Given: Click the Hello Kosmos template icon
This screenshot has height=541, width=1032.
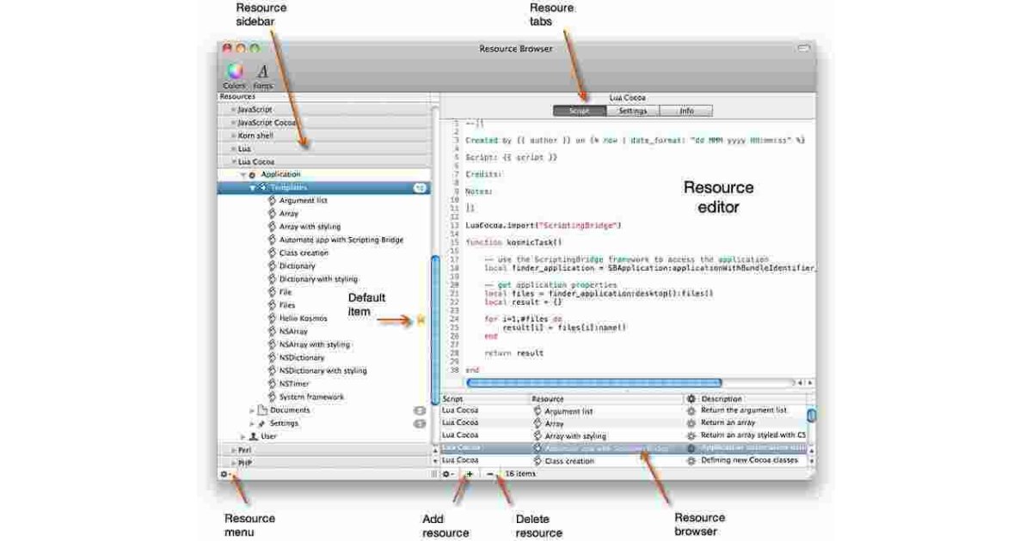Looking at the screenshot, I should (272, 319).
